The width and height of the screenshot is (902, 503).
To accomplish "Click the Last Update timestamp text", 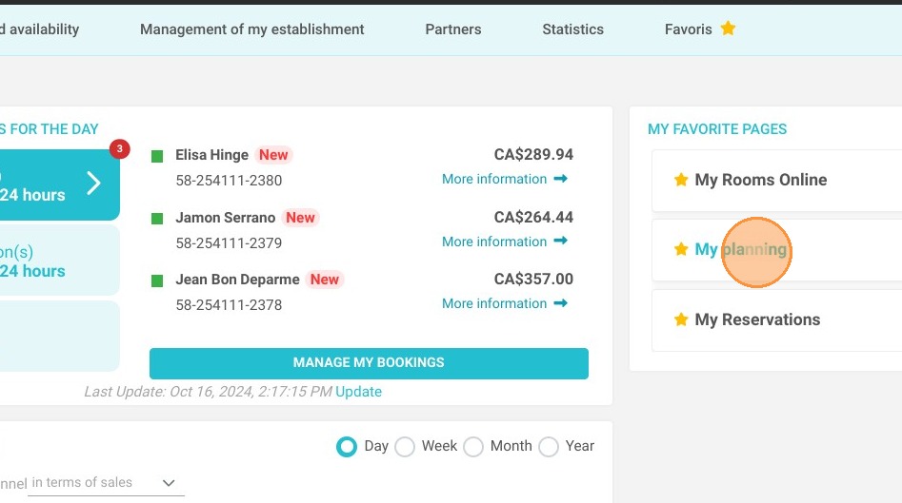I will (209, 392).
